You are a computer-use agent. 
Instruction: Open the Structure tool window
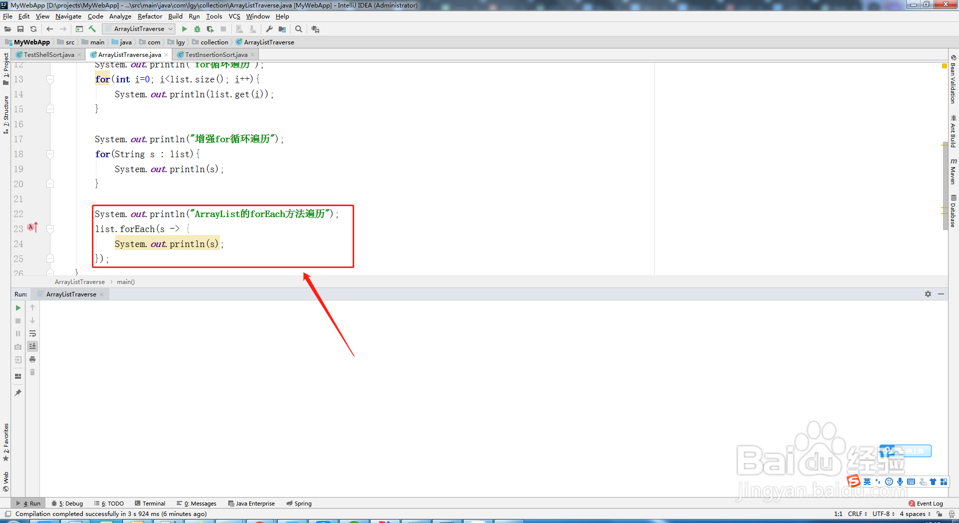(6, 115)
